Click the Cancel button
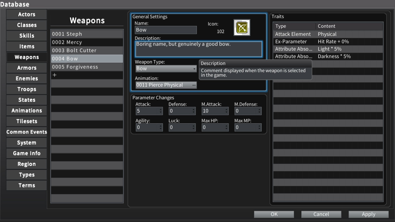Screen dimensions: 395x222 [x=321, y=214]
